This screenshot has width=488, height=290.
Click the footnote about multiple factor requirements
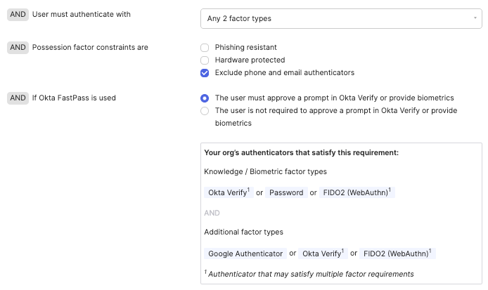[x=309, y=274]
